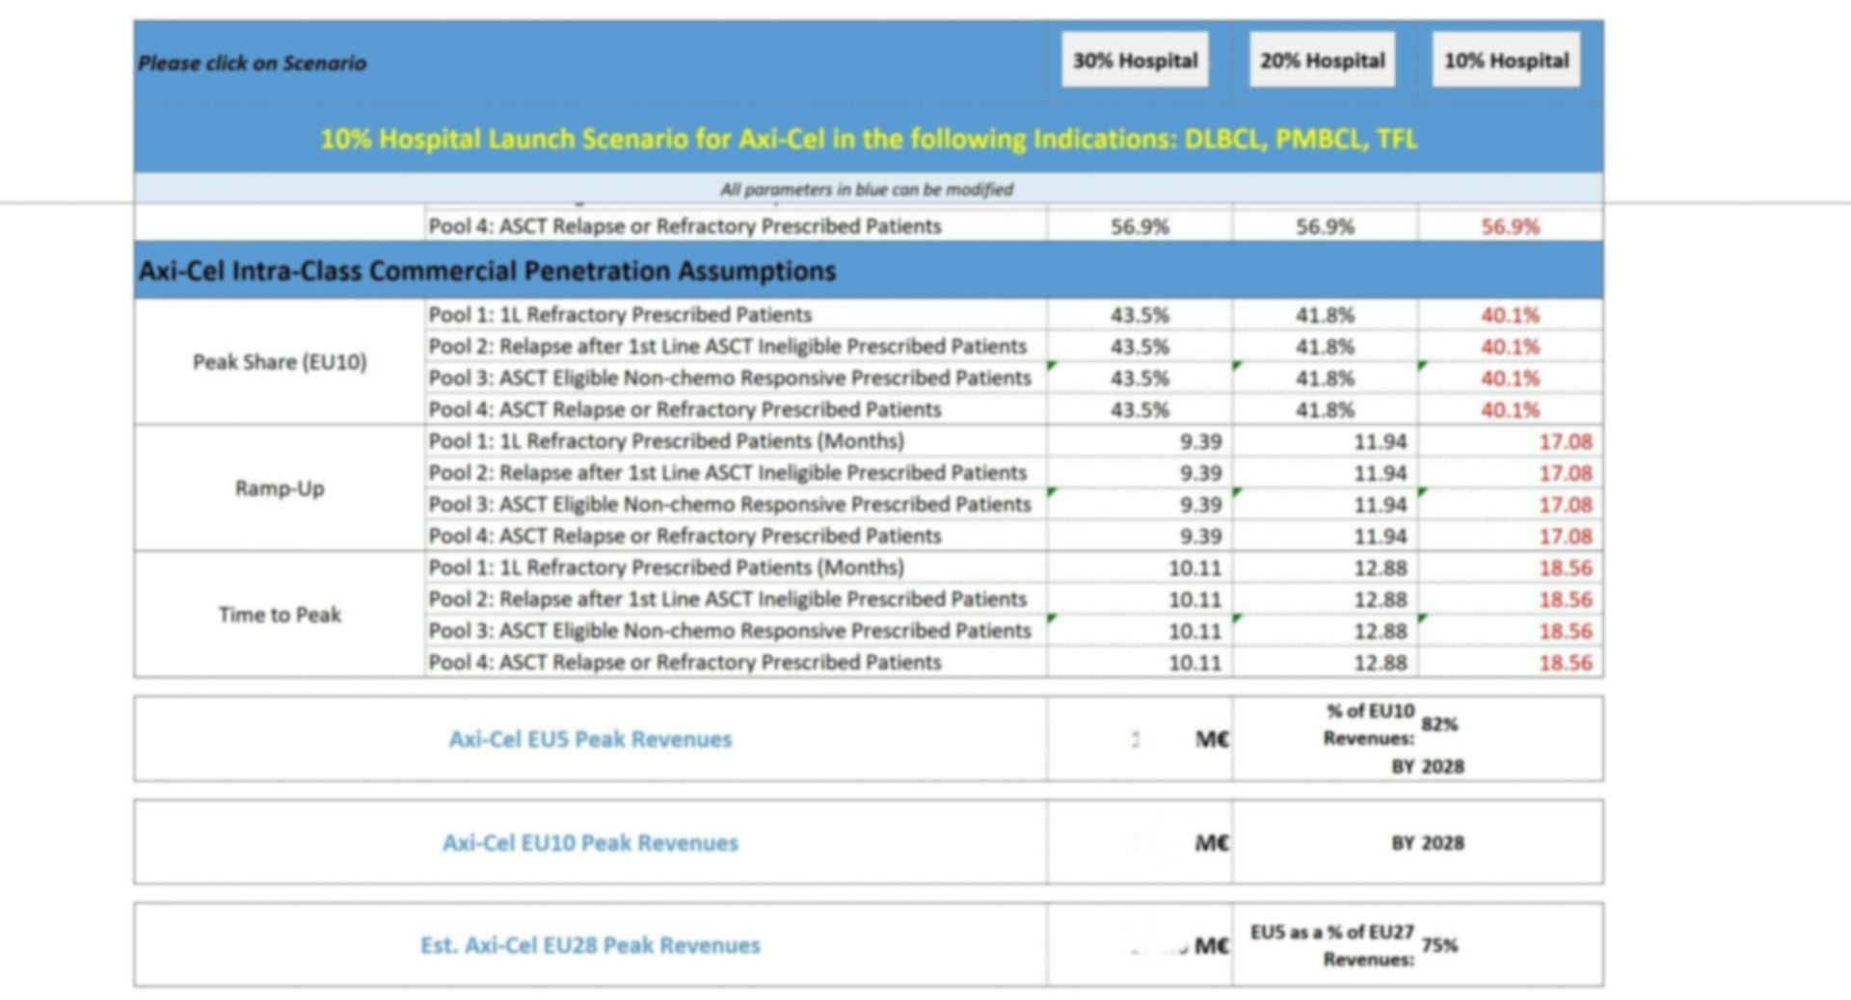Select Ramp-Up Pool 2 value 11.94

point(1380,473)
